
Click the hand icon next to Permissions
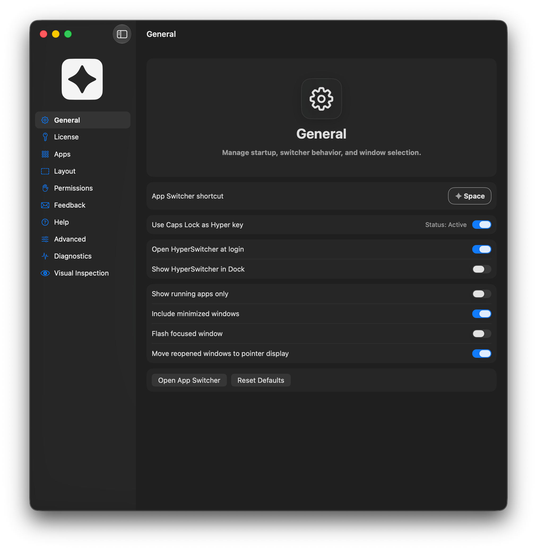pos(45,188)
